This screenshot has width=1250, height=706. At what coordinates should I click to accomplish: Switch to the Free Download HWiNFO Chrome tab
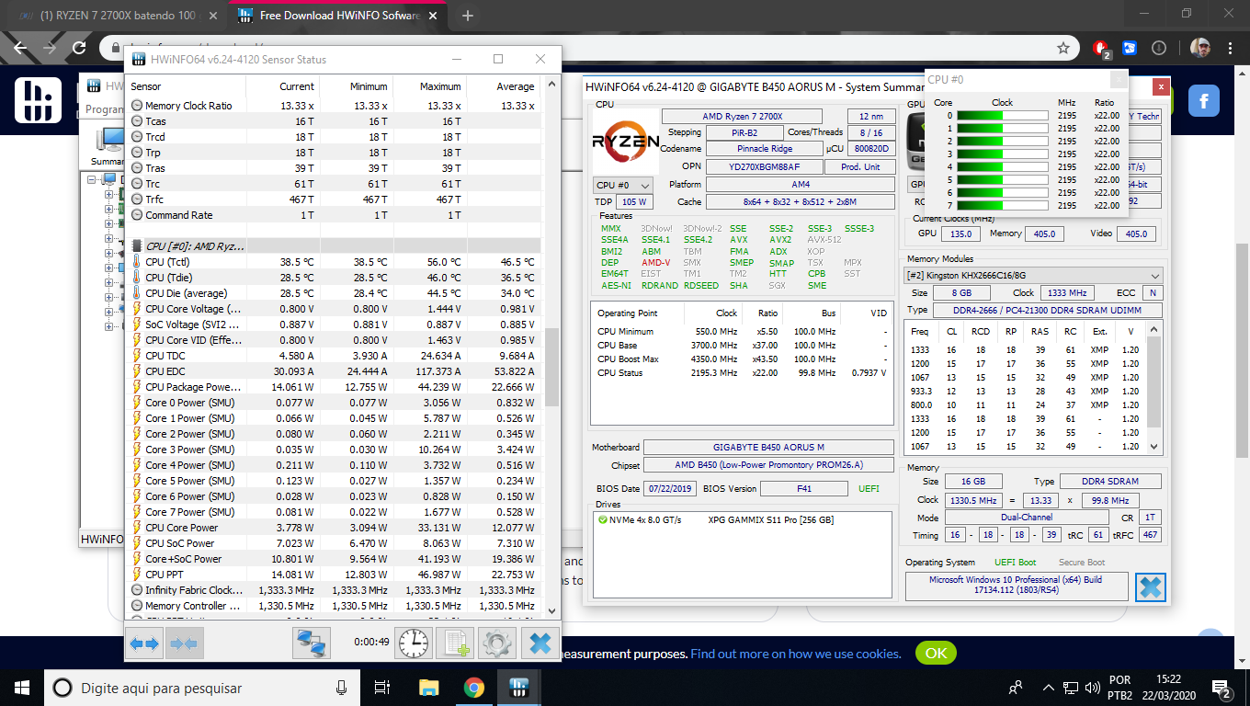pos(337,16)
